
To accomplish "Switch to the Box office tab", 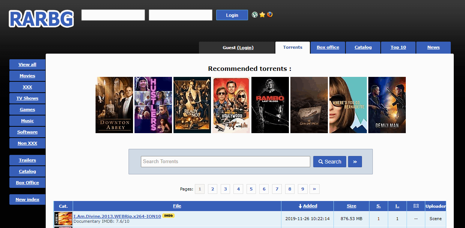I will coord(328,47).
